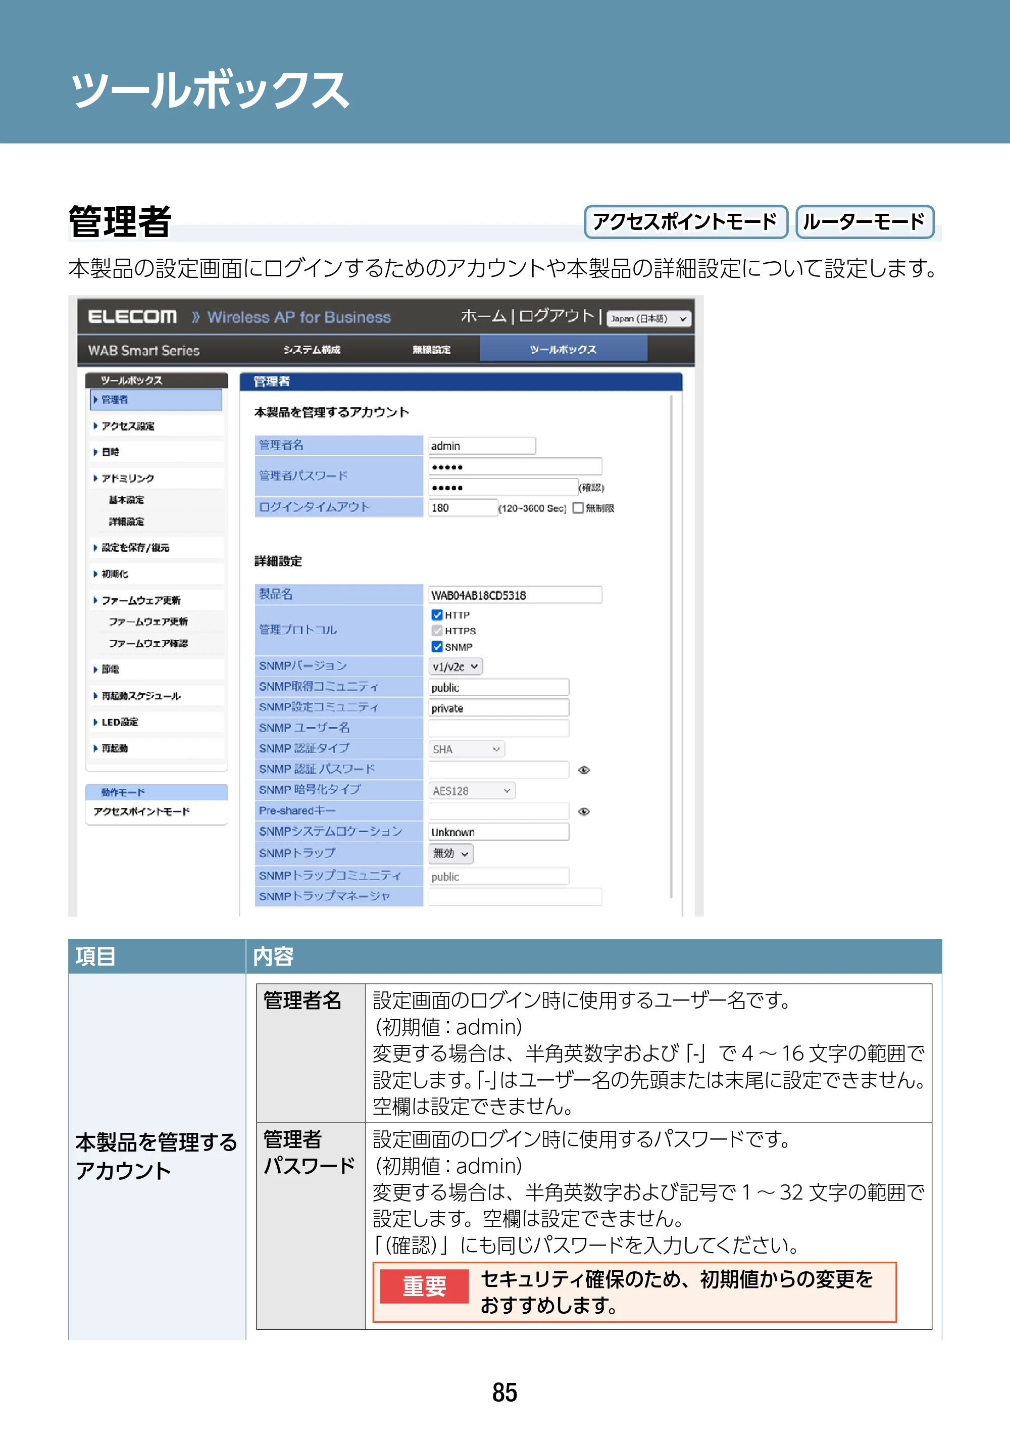Screen dimensions: 1010x1434
Task: Open the ホーム link in header
Action: pyautogui.click(x=483, y=316)
